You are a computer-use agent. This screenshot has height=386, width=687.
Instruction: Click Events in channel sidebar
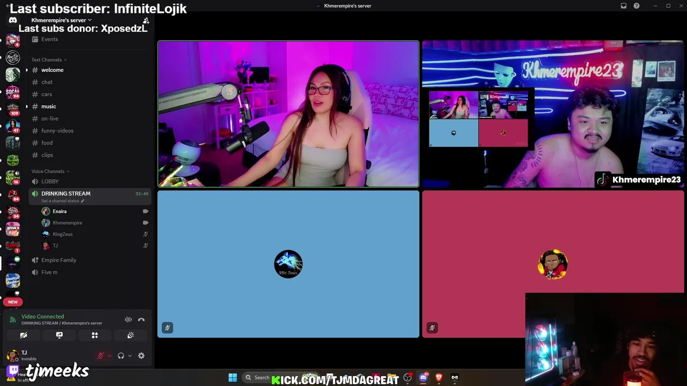click(89, 39)
